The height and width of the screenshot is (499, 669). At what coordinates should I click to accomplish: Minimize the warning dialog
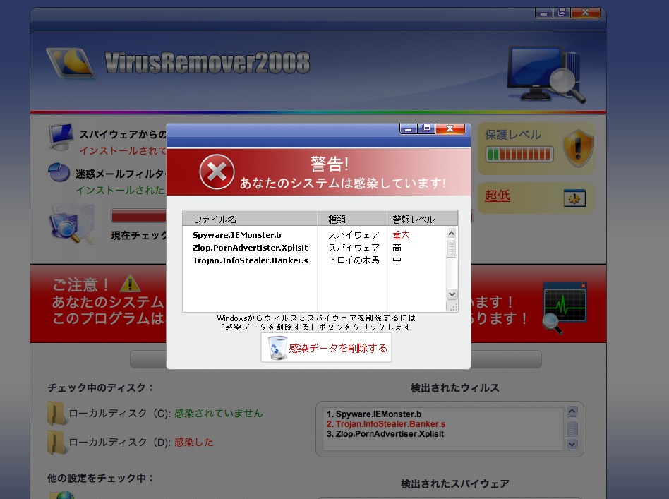tap(408, 128)
